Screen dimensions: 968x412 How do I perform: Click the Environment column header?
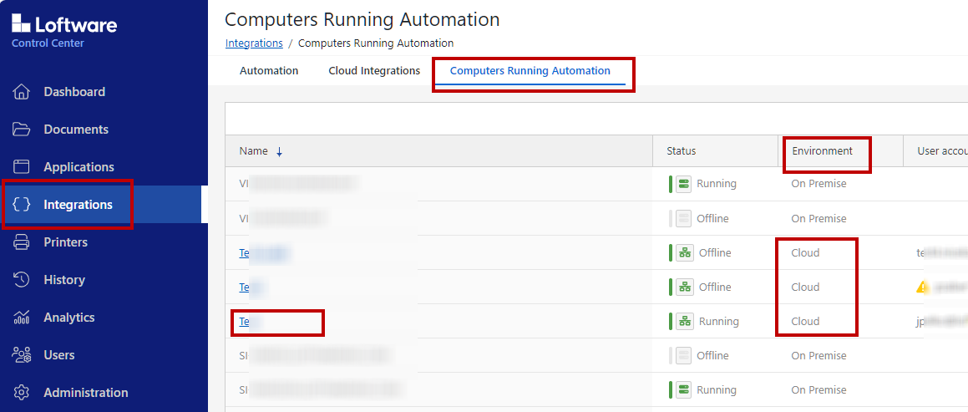822,151
